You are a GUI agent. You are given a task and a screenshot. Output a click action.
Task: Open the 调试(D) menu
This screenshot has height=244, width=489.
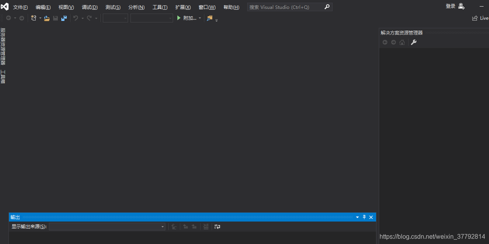(x=90, y=7)
